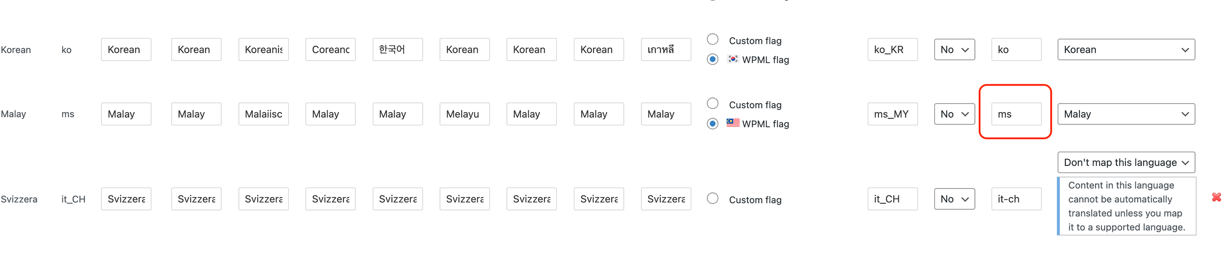1226x253 pixels.
Task: Select Custom flag for Svizzera
Action: tap(712, 198)
